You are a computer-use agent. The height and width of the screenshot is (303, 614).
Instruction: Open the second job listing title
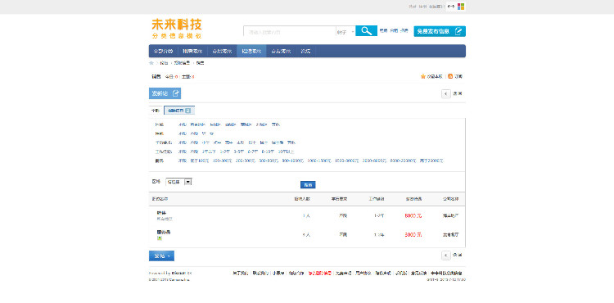click(x=164, y=232)
